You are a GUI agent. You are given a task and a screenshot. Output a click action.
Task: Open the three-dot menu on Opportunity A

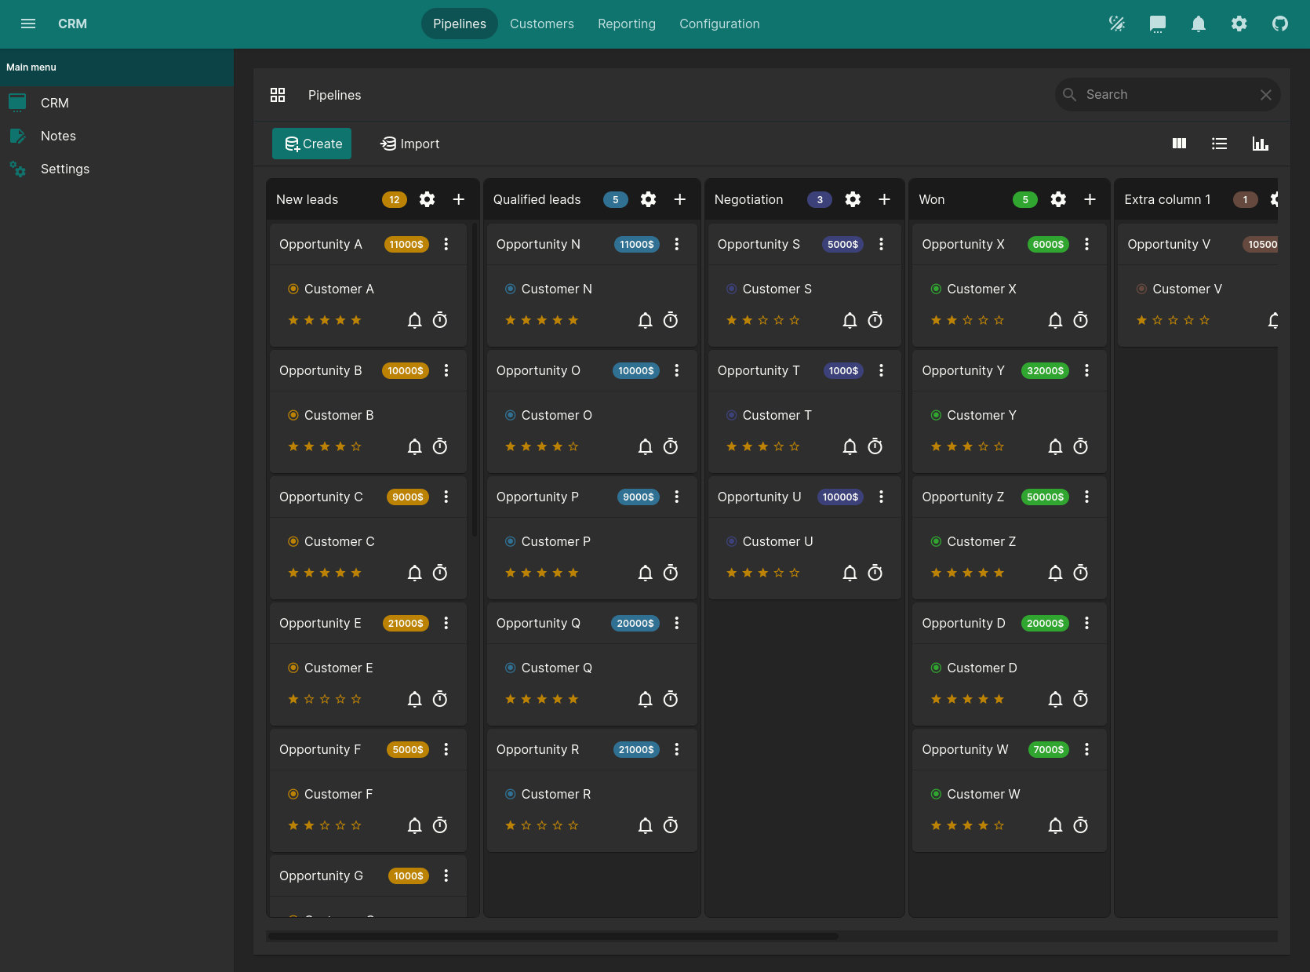point(446,244)
